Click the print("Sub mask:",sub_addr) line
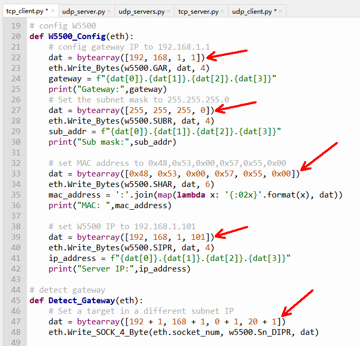This screenshot has height=346, width=360. tap(112, 142)
